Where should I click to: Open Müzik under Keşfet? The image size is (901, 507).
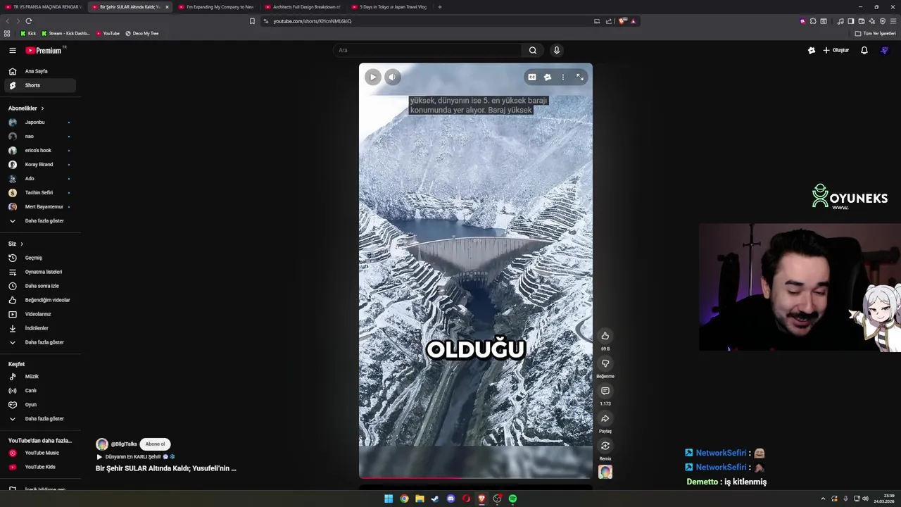coord(39,377)
